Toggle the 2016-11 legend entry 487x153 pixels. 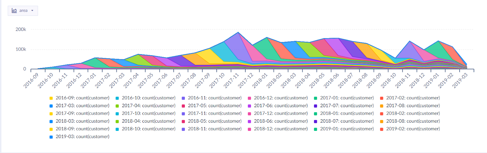pyautogui.click(x=212, y=98)
